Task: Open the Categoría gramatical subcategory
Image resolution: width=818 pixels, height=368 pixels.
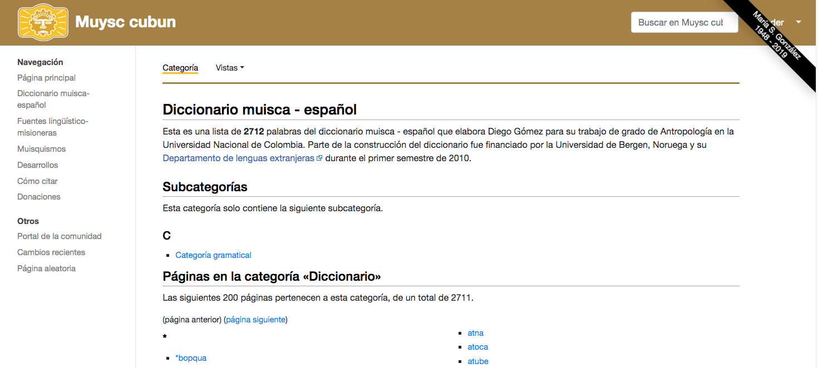Action: point(213,255)
